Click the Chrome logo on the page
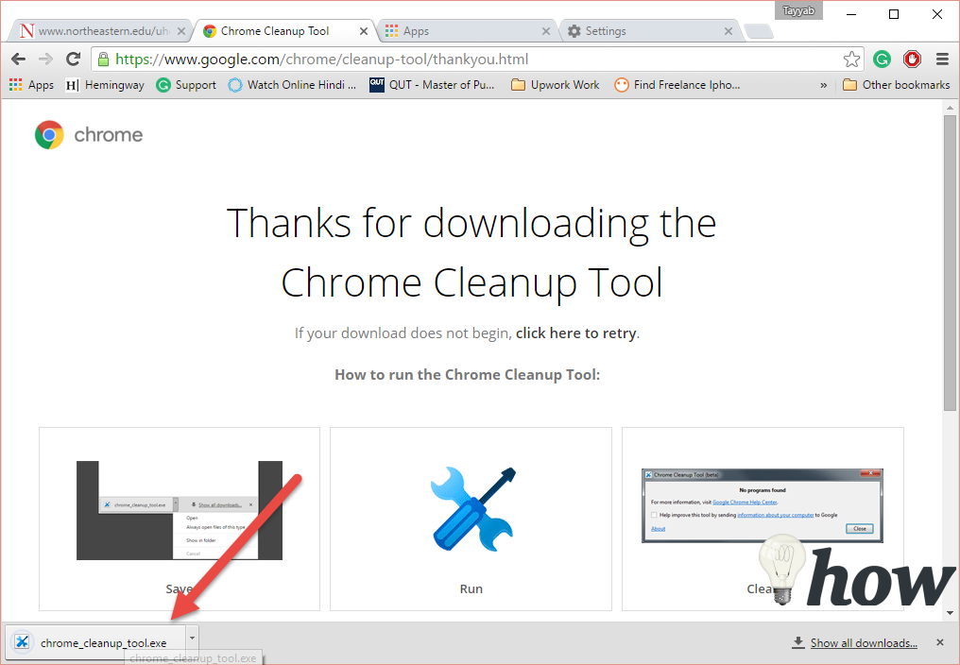 pos(89,135)
